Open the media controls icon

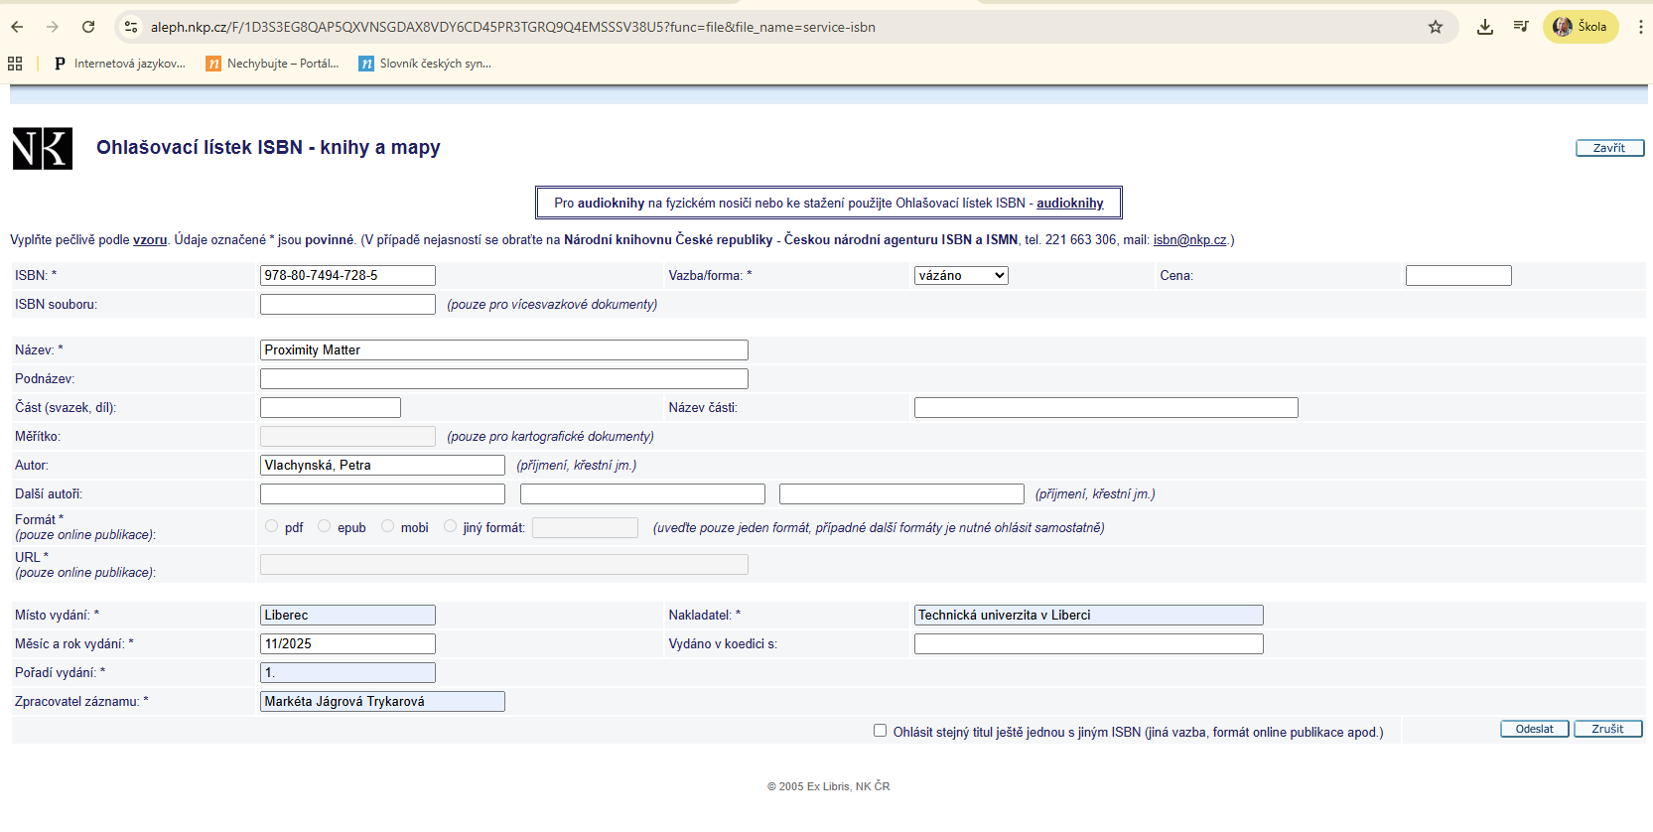[x=1520, y=27]
